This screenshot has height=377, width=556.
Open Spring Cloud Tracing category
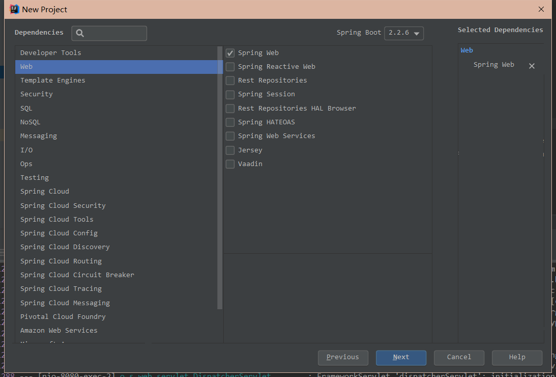(x=116, y=289)
